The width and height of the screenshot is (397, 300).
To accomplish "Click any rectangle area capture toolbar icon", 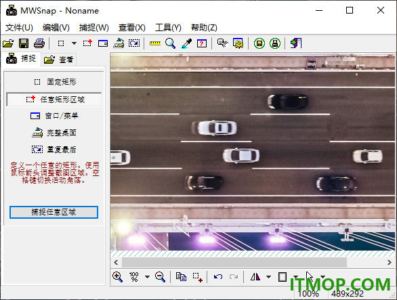I will pyautogui.click(x=88, y=43).
